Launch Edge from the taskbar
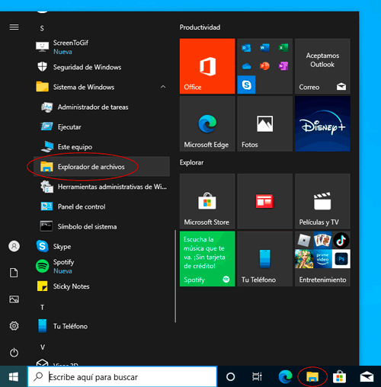Image resolution: width=381 pixels, height=387 pixels. 285,376
